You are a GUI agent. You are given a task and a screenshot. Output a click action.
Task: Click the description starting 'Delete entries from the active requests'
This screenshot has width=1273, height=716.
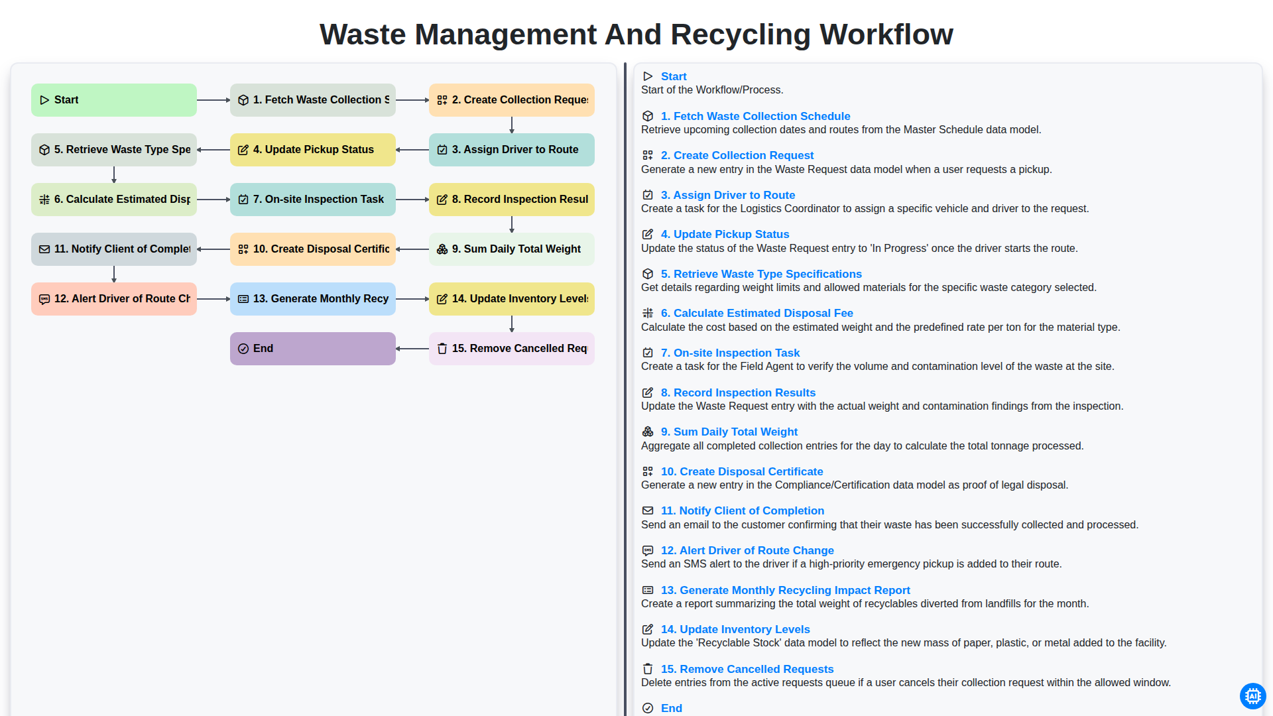[x=906, y=683]
